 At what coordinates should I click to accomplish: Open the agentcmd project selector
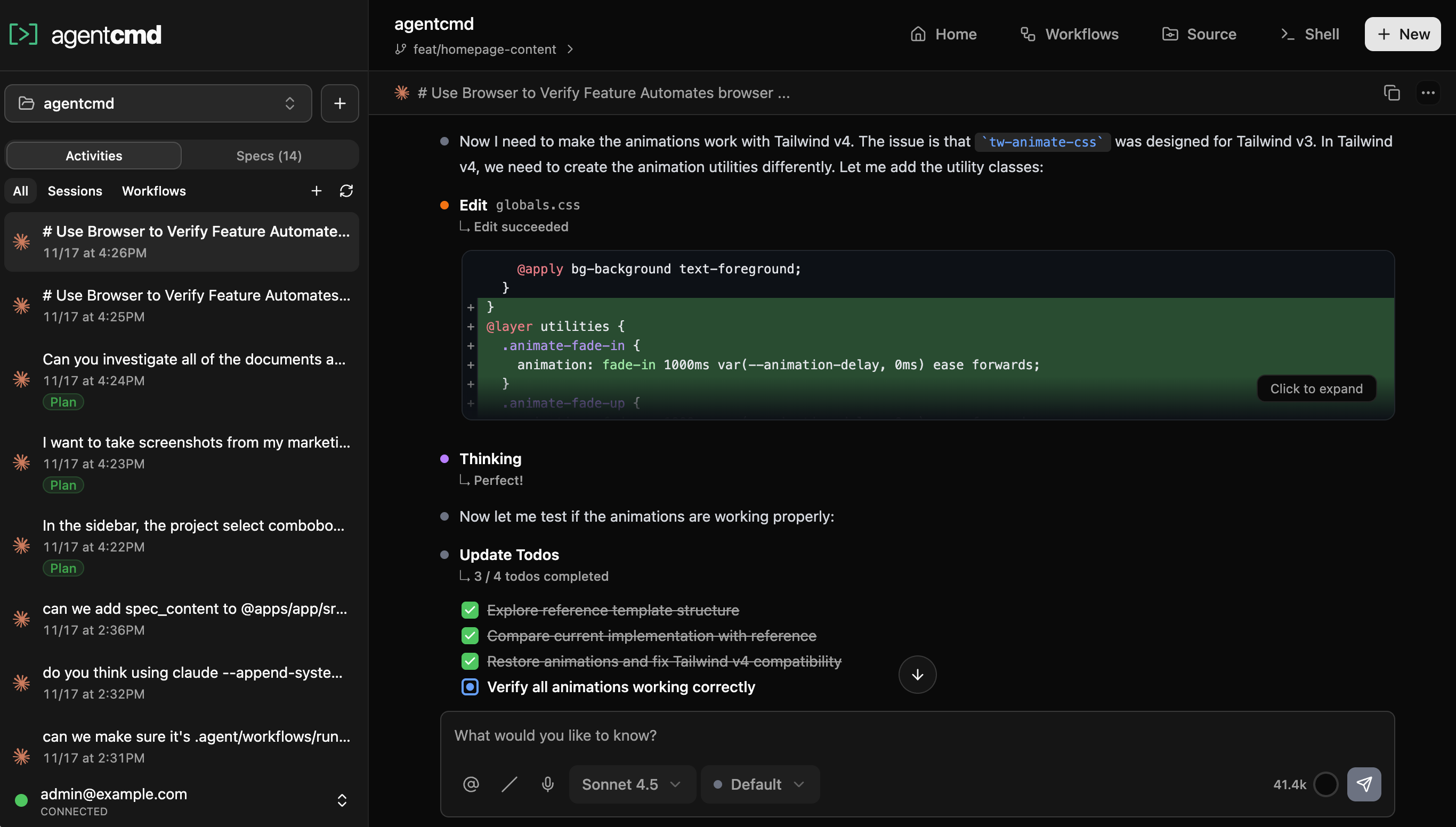point(157,103)
